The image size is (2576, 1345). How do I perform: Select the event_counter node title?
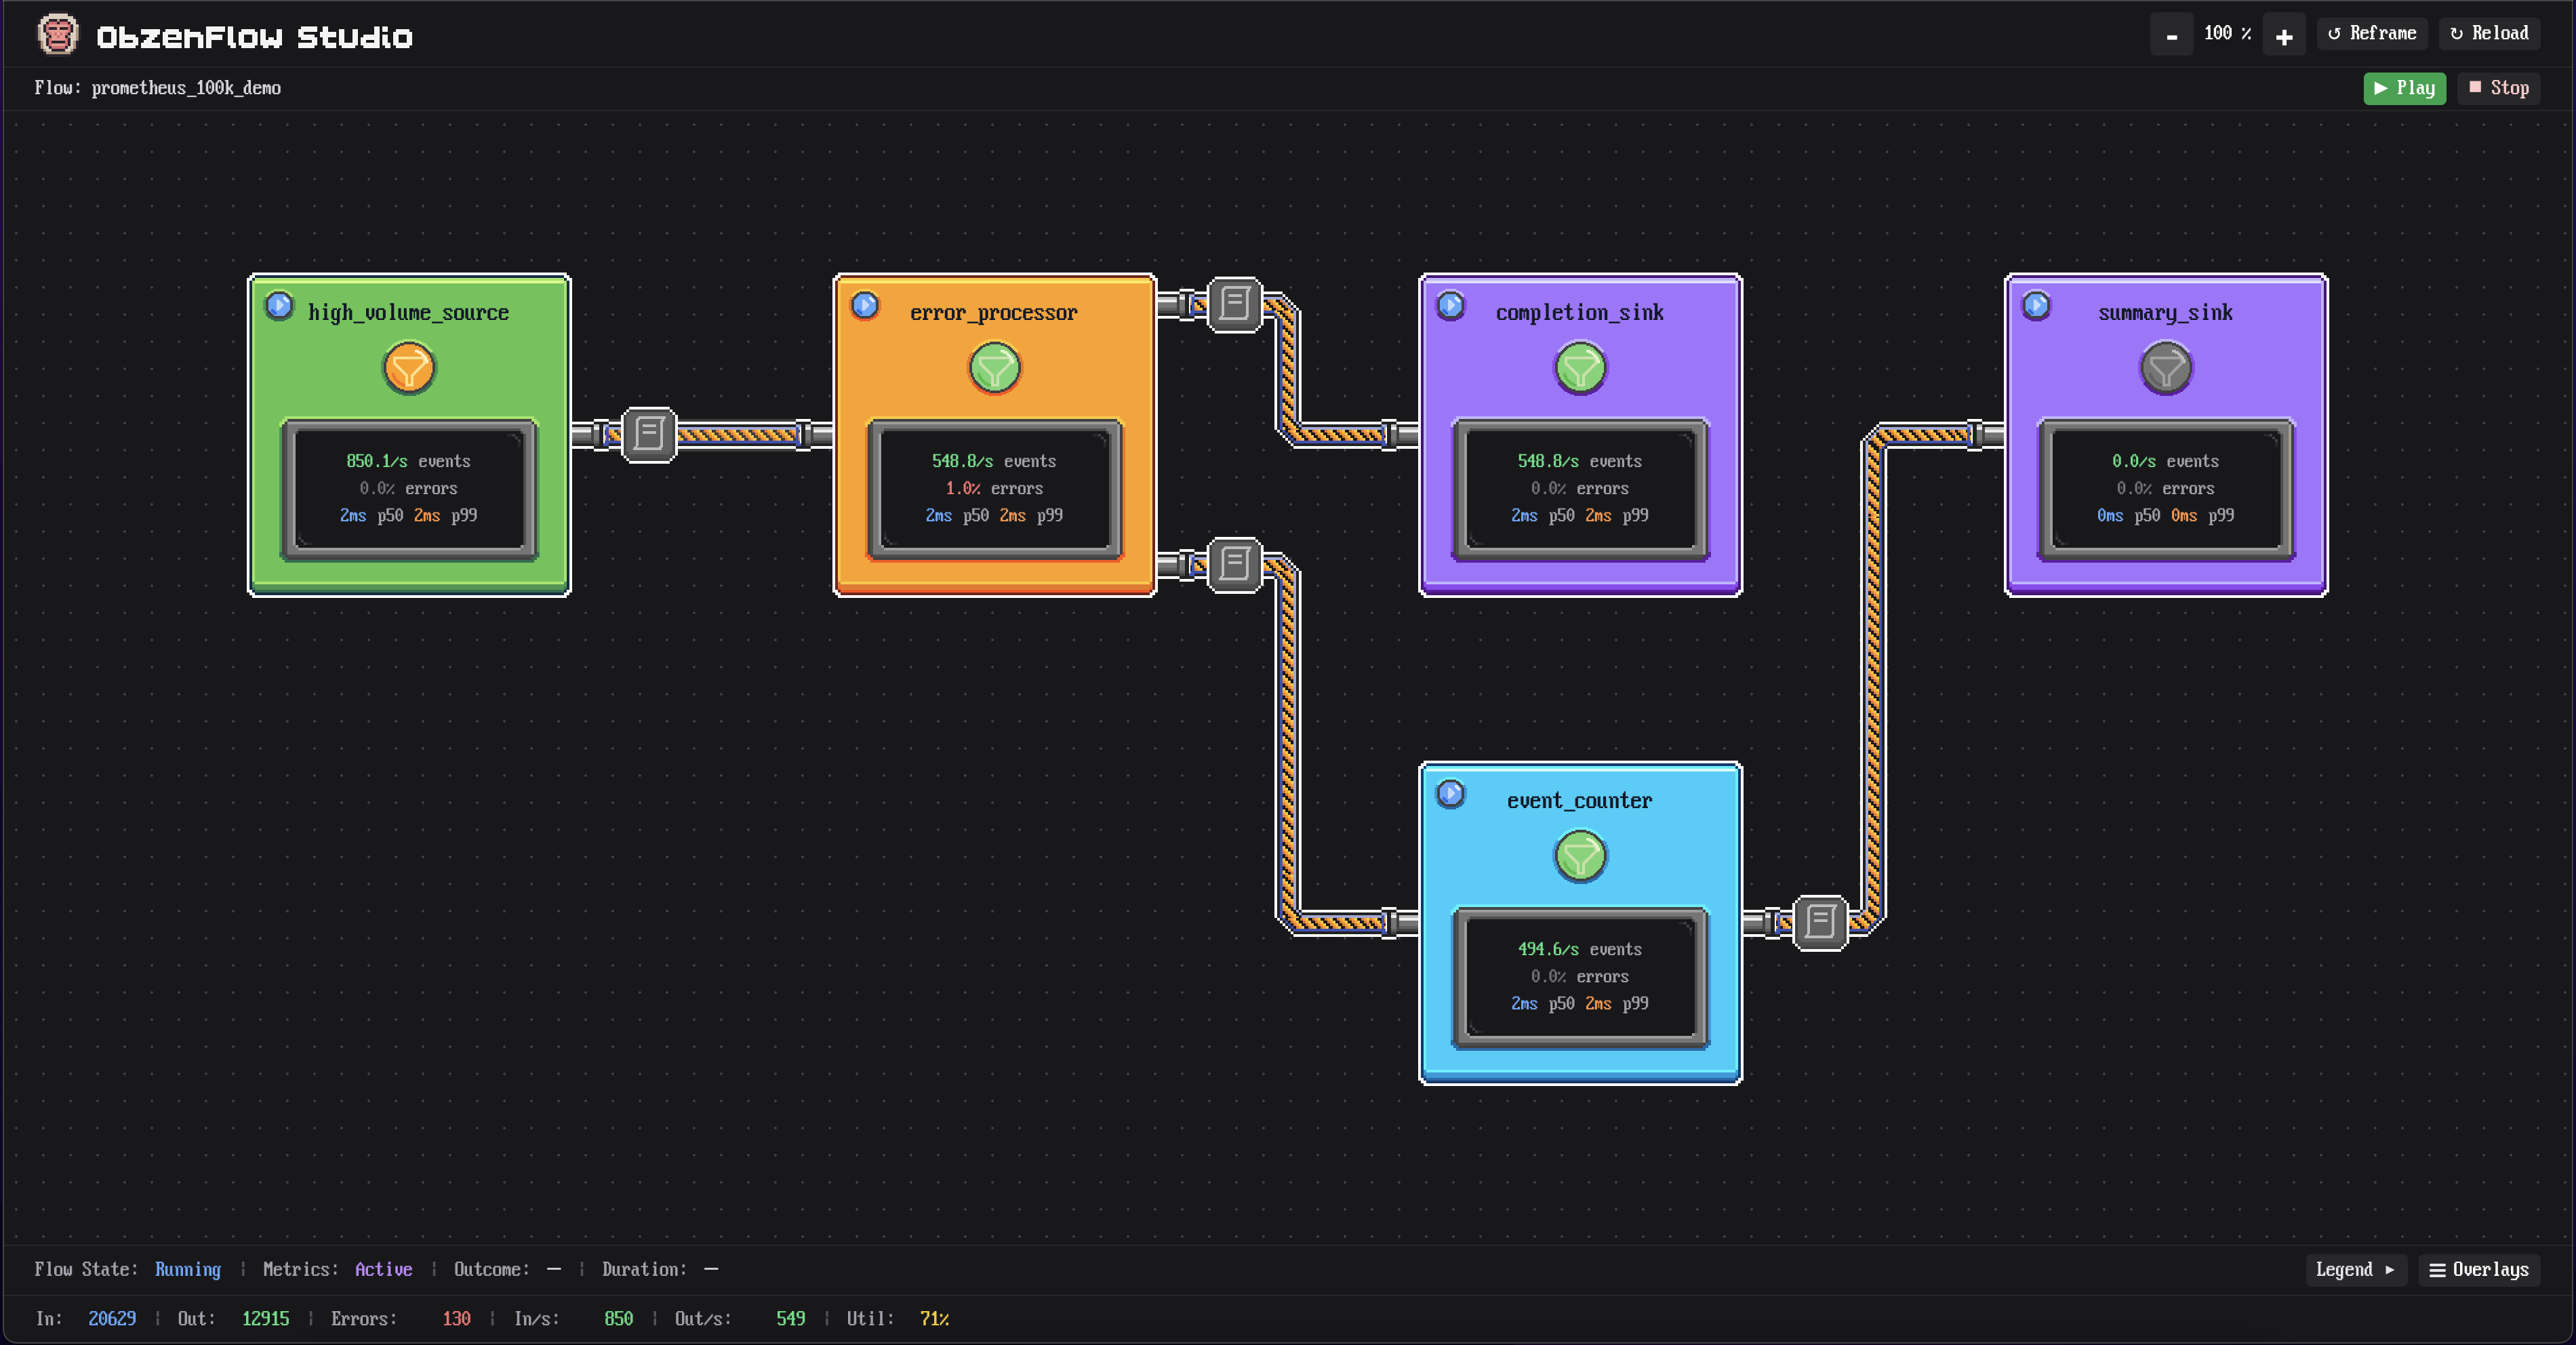(1580, 800)
